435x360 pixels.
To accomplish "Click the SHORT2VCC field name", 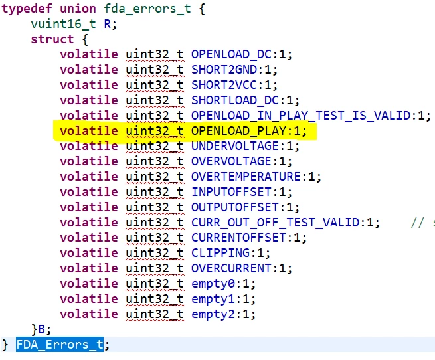I will point(224,85).
